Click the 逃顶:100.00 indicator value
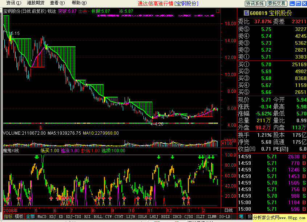307x222 pixels. 114,151
